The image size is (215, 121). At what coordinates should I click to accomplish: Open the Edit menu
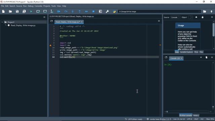(7, 6)
